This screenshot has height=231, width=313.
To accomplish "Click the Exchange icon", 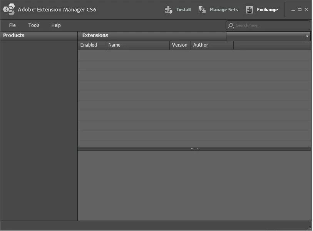I will [x=249, y=10].
